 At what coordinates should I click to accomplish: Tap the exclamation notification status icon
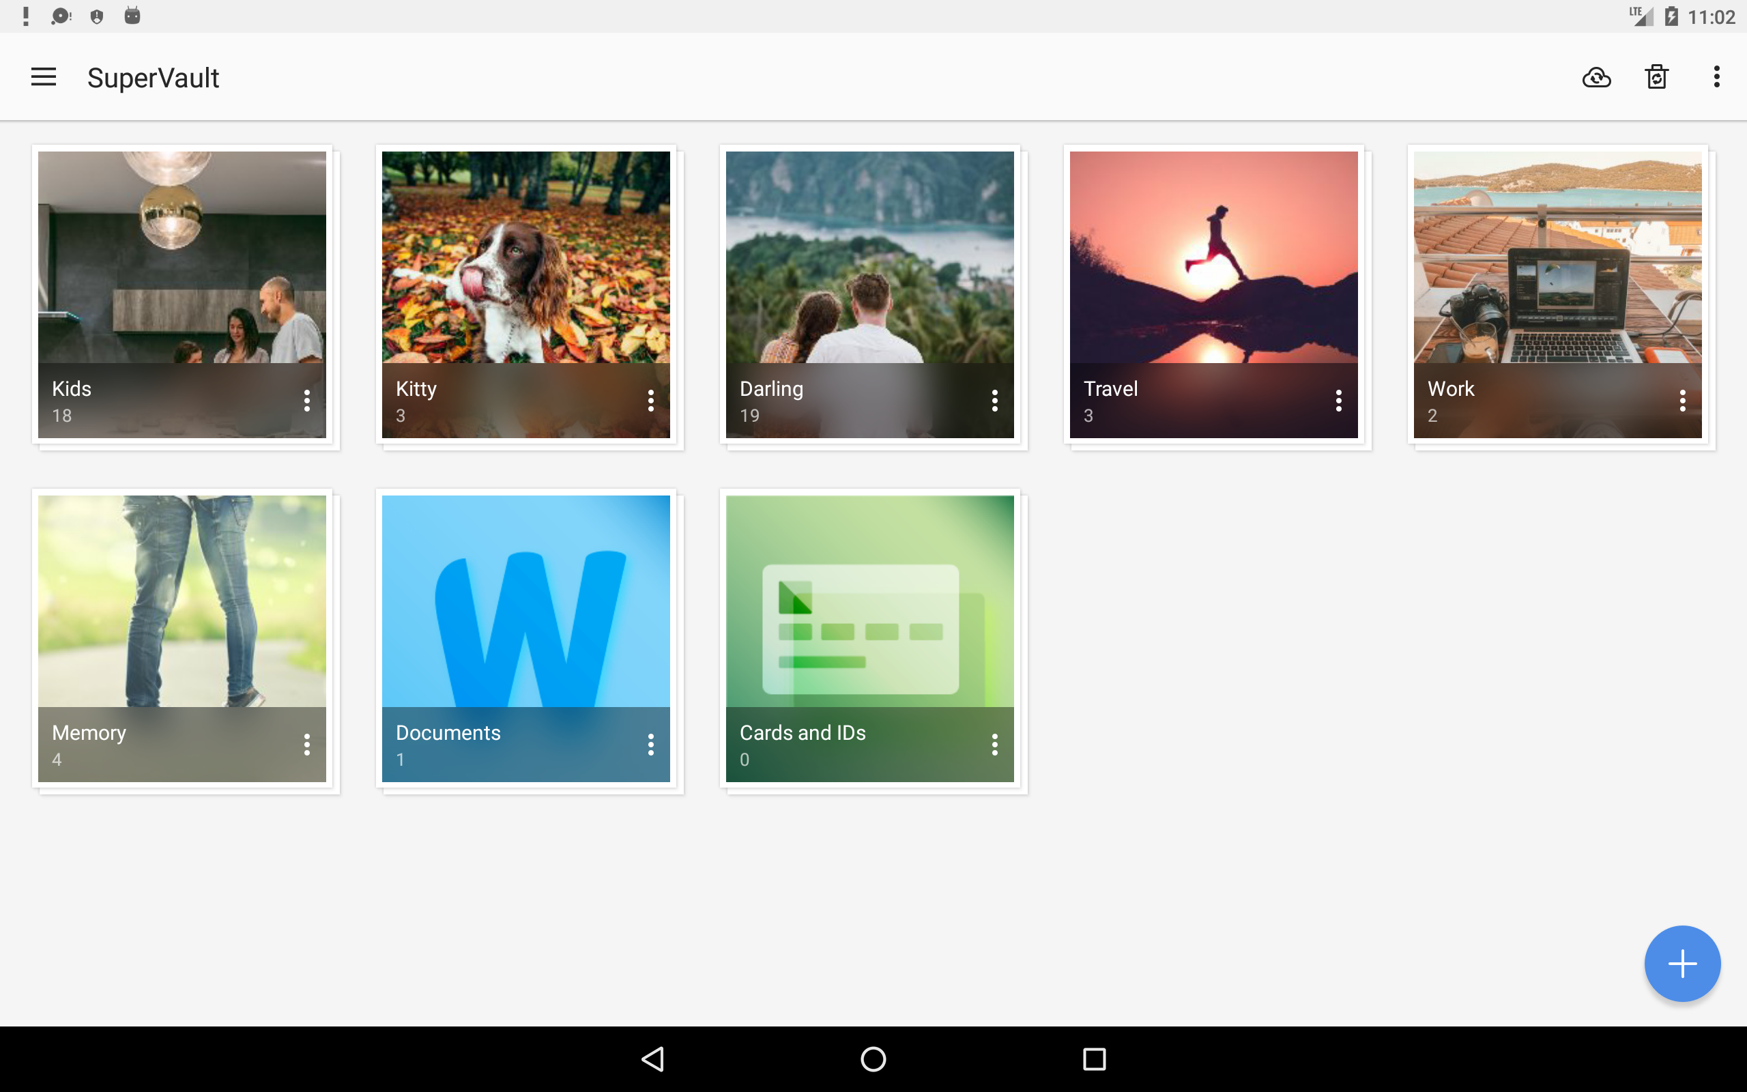26,16
